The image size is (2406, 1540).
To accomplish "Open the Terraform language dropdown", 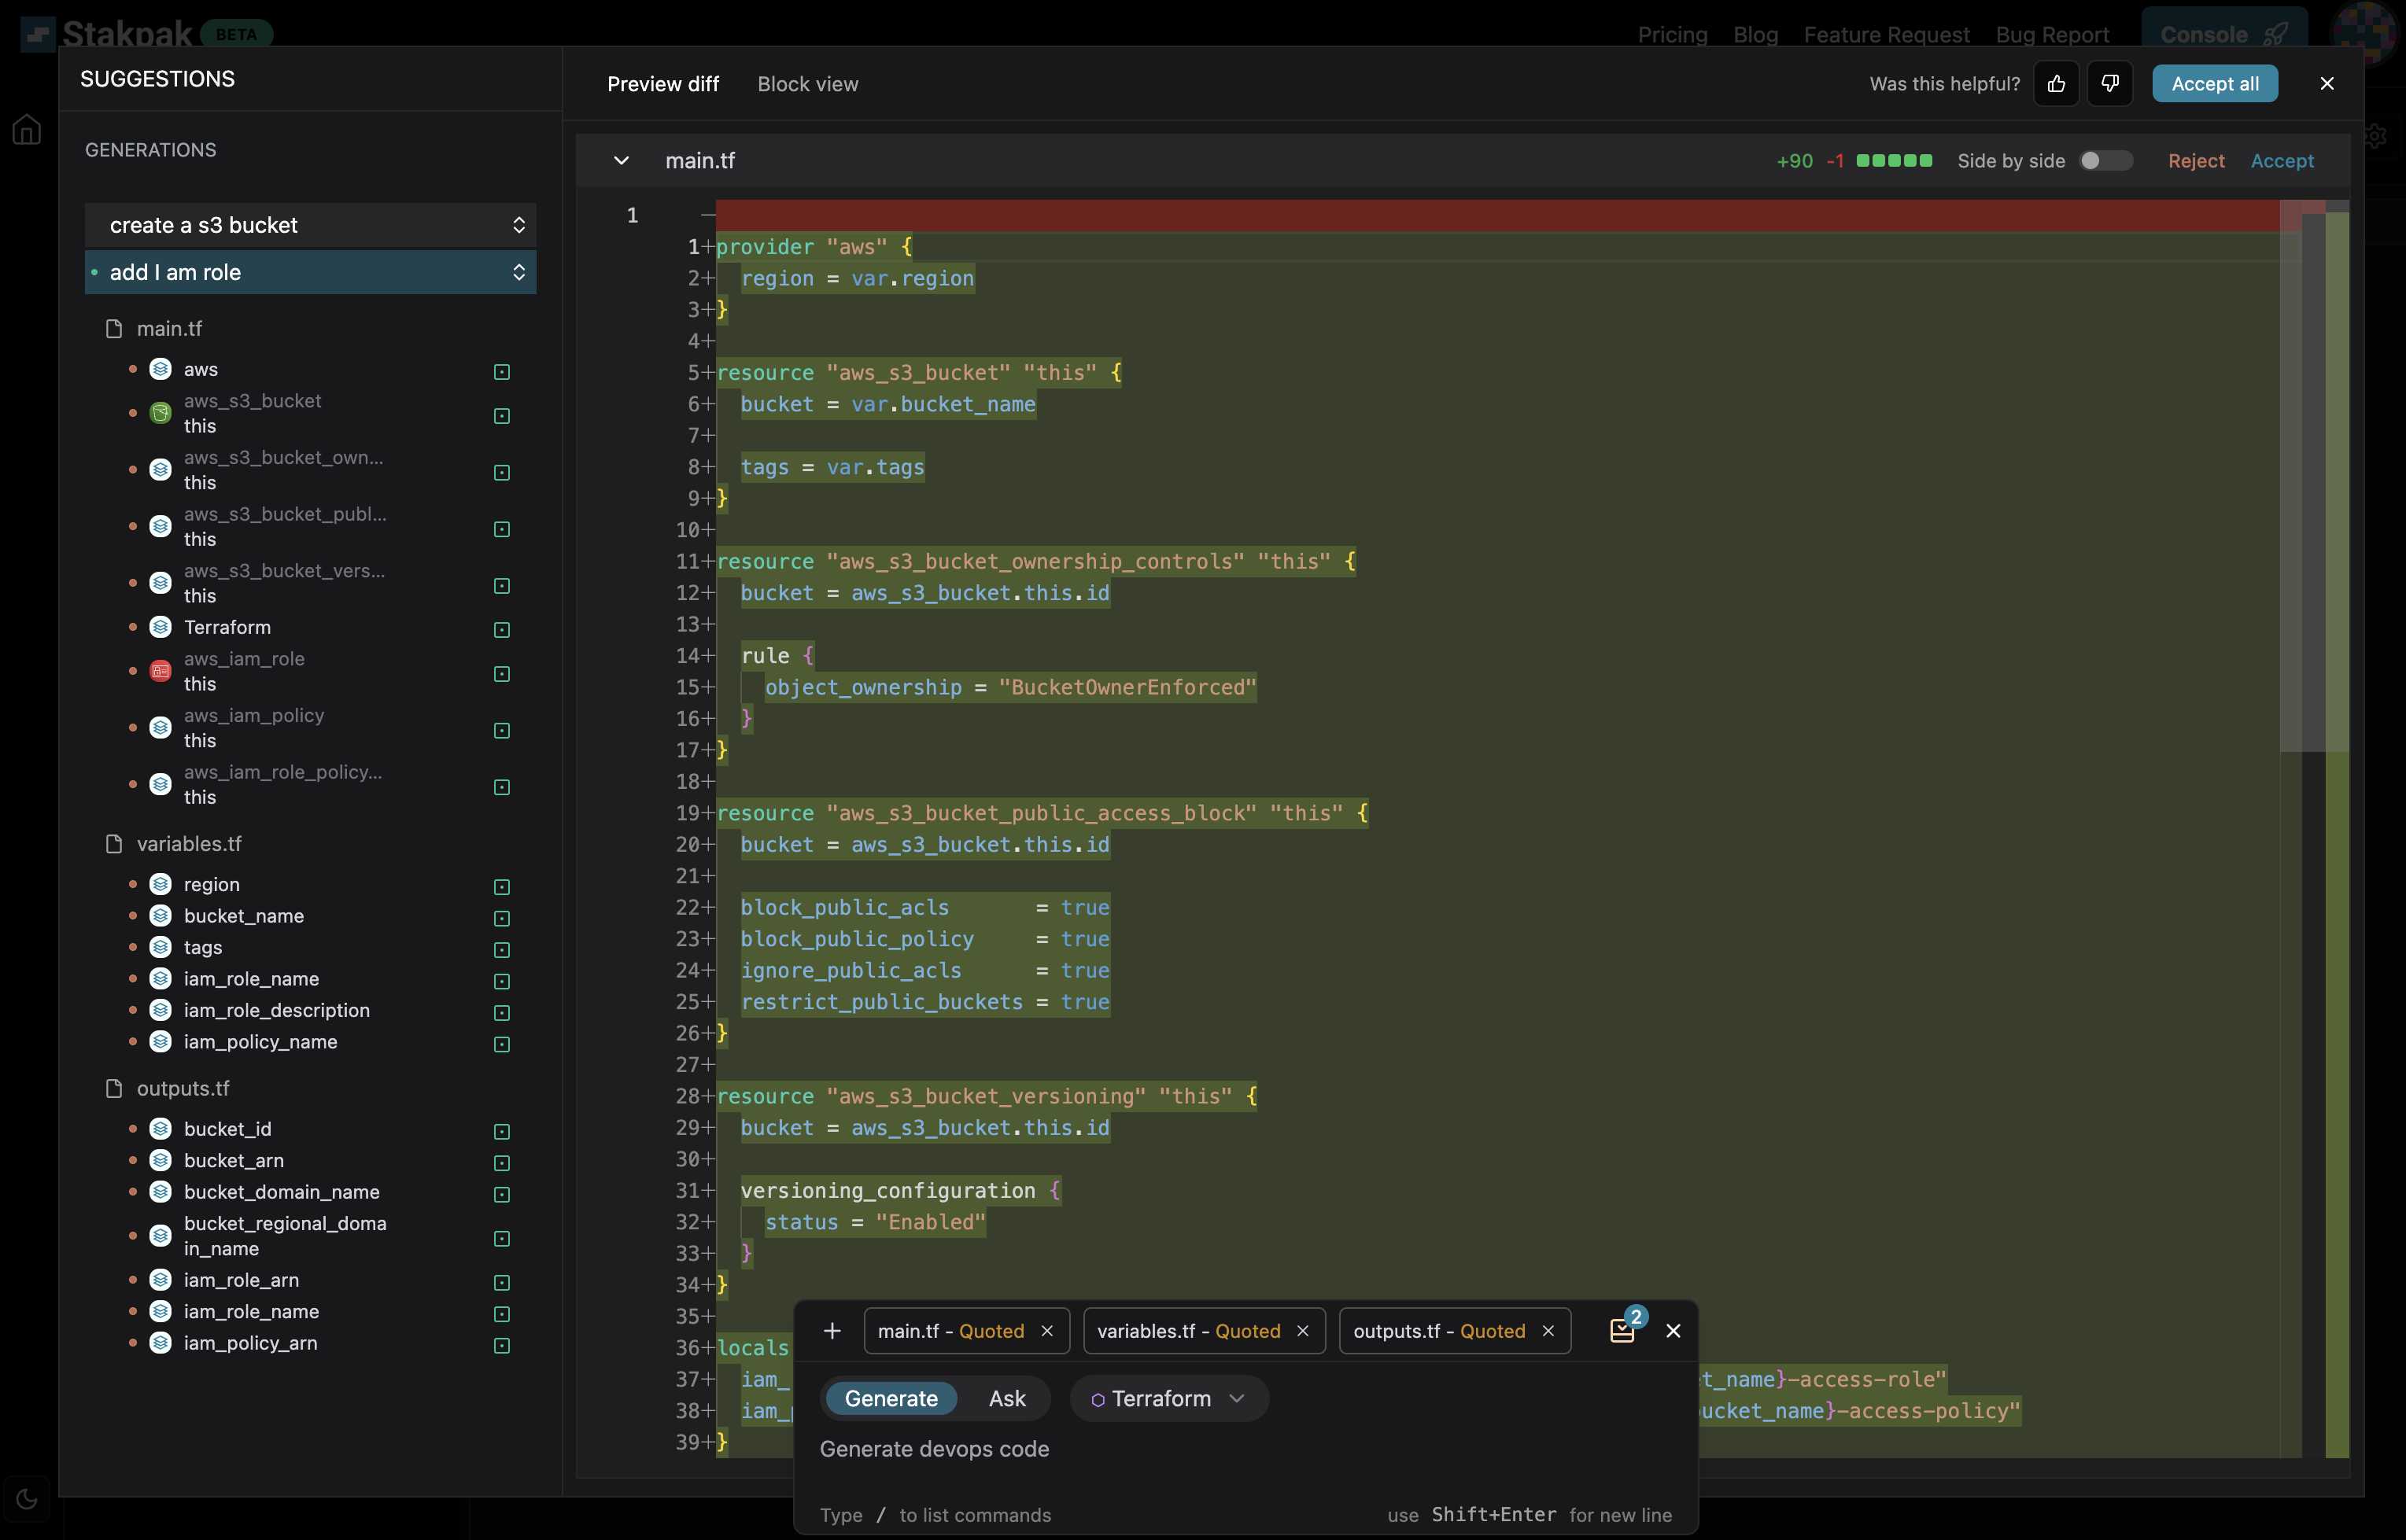I will 1168,1398.
